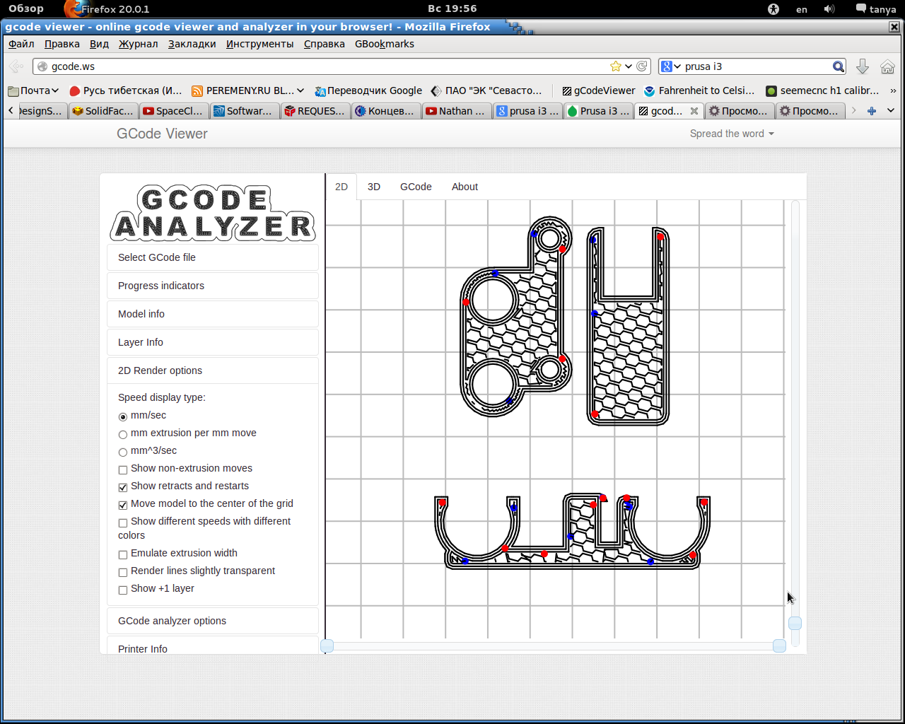Toggle Emulate extrusion width checkbox

(x=123, y=554)
